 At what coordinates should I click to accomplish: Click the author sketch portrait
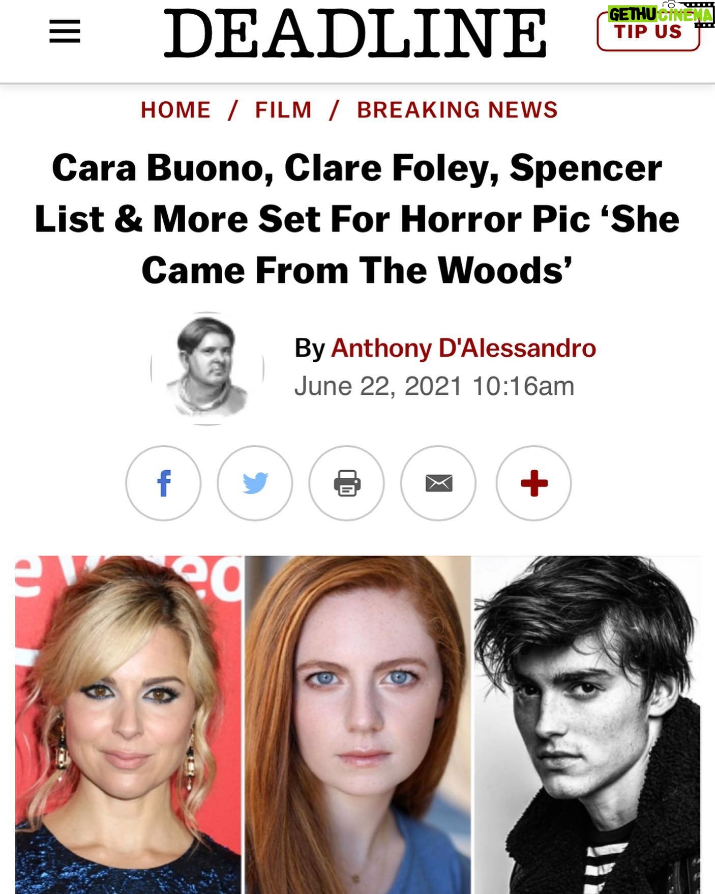coord(207,368)
